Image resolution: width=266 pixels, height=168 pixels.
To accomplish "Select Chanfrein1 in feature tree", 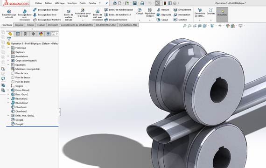I will 19,107.
